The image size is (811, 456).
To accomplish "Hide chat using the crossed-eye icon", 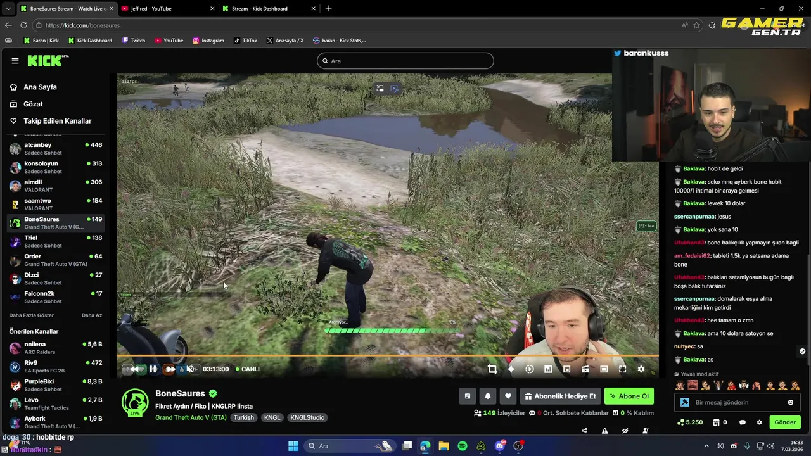I will pyautogui.click(x=625, y=431).
